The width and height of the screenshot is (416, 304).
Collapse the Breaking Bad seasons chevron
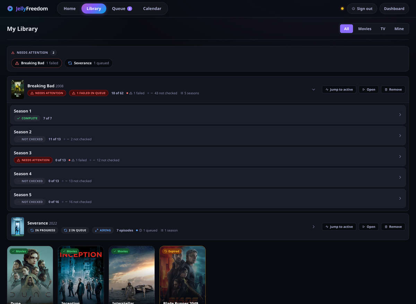[313, 90]
